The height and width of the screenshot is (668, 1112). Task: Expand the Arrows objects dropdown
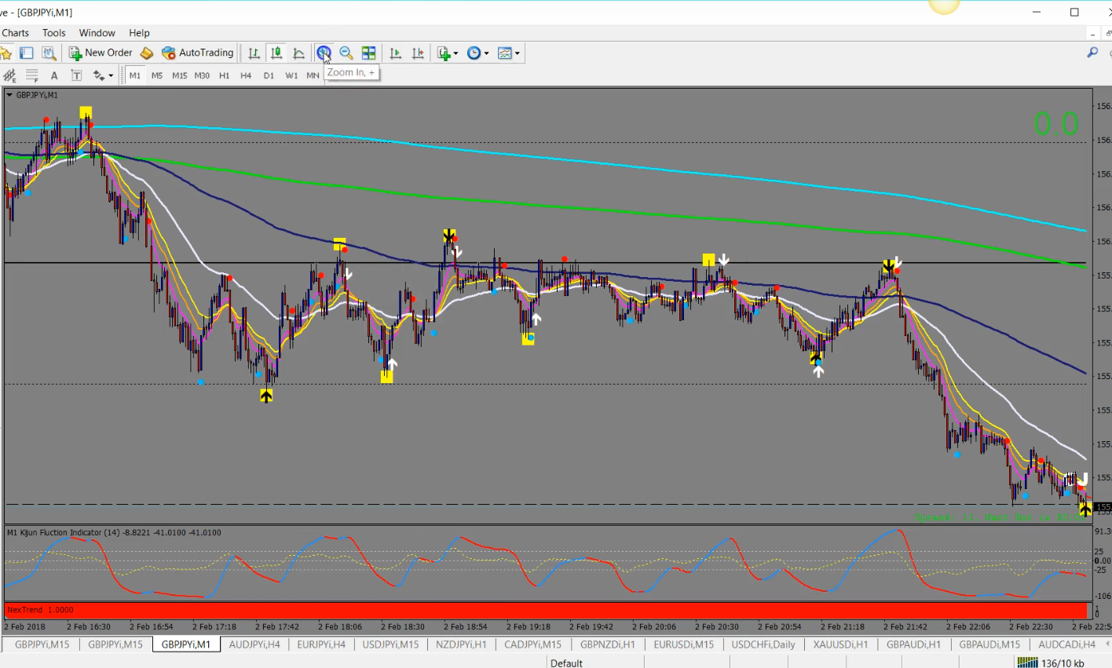(x=103, y=75)
